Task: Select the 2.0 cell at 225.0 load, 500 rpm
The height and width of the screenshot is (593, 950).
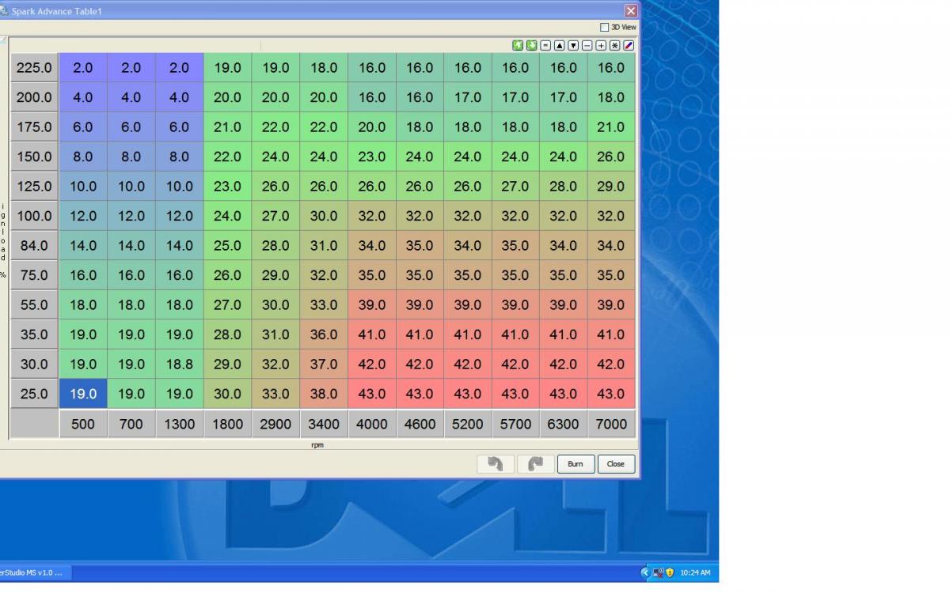Action: pyautogui.click(x=83, y=68)
